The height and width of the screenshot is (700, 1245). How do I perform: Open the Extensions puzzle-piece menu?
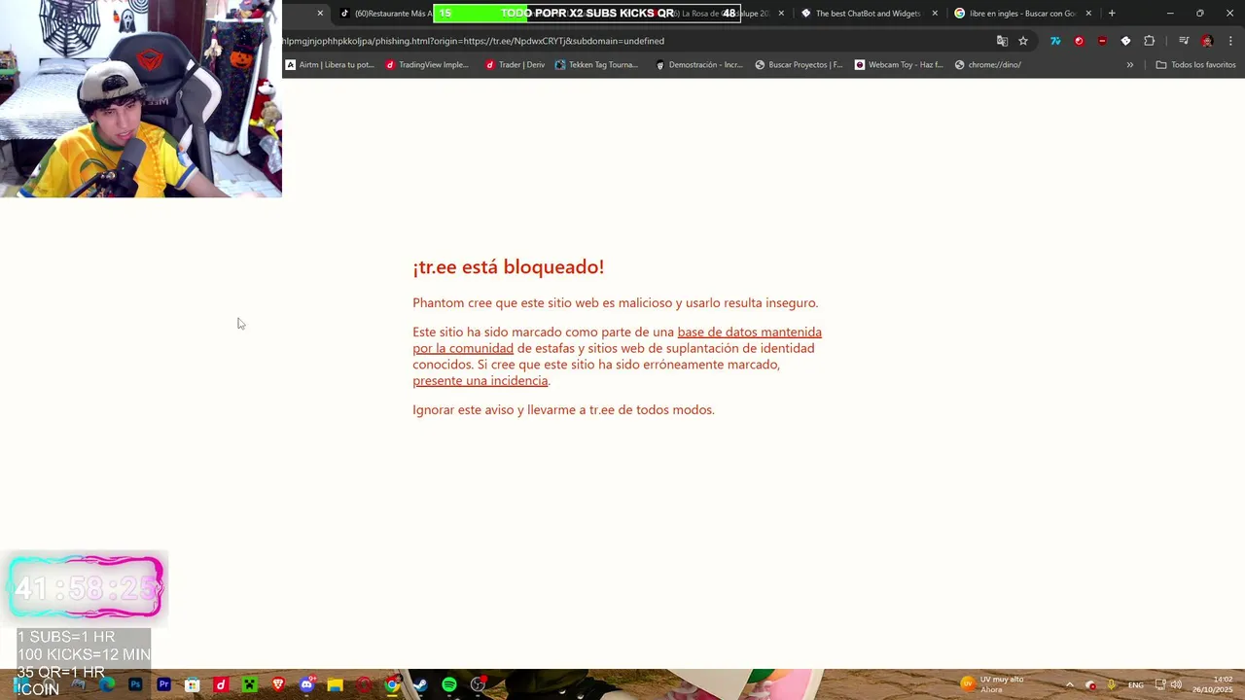click(x=1150, y=41)
